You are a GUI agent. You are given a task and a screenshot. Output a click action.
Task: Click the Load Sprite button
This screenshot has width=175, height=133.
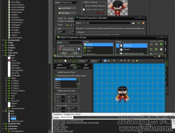point(67,8)
